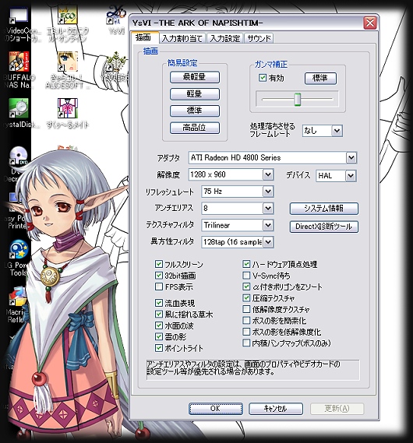
Task: Switch to the 描画 tab
Action: (x=144, y=37)
